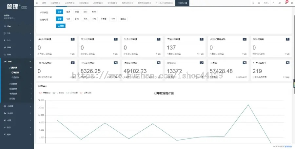Click the badge icon on the 49102.23 card
The height and width of the screenshot is (149, 295).
[158, 63]
